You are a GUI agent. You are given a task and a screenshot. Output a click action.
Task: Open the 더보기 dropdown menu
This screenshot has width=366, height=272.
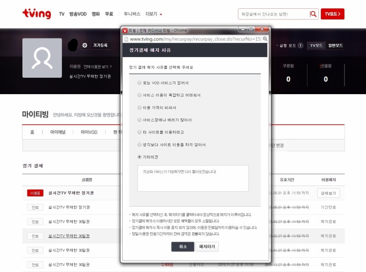point(151,14)
